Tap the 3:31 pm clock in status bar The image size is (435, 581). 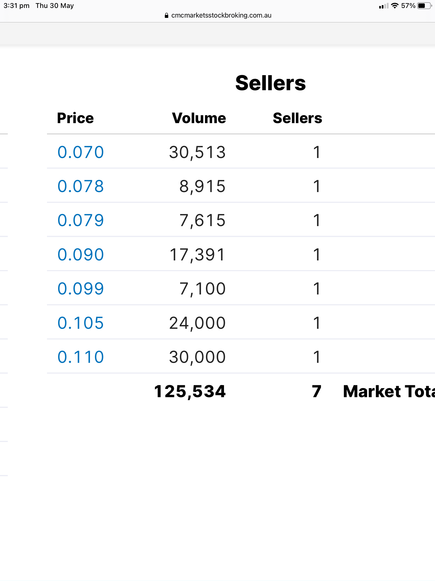[x=16, y=6]
